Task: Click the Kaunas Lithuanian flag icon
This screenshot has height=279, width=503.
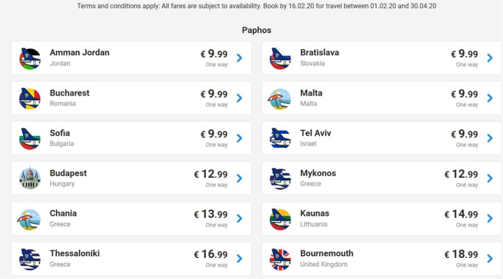Action: point(280,219)
